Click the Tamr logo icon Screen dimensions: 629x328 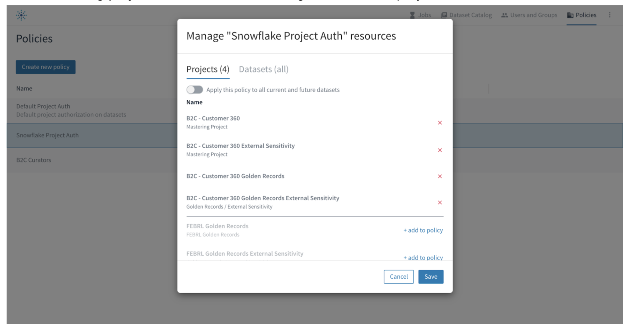21,15
